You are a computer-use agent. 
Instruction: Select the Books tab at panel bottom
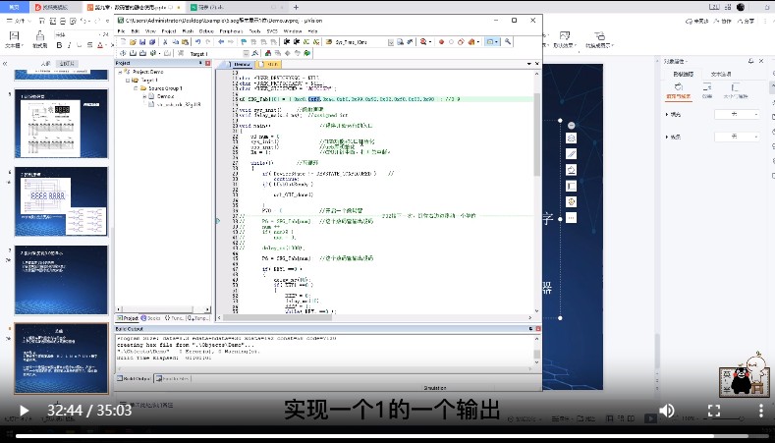point(150,318)
